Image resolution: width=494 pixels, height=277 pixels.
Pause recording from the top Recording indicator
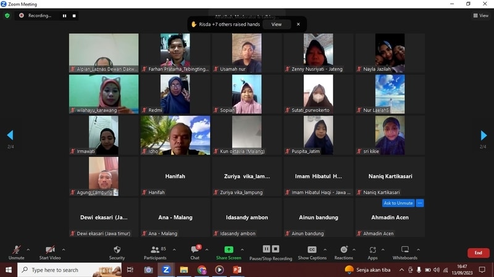[x=65, y=16]
